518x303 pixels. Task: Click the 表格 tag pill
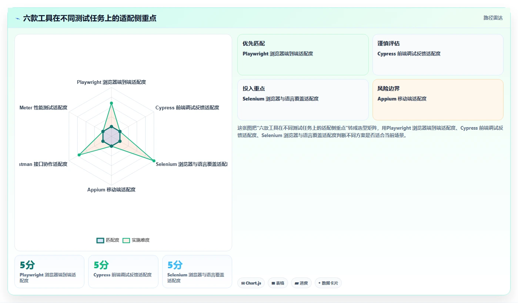point(278,283)
